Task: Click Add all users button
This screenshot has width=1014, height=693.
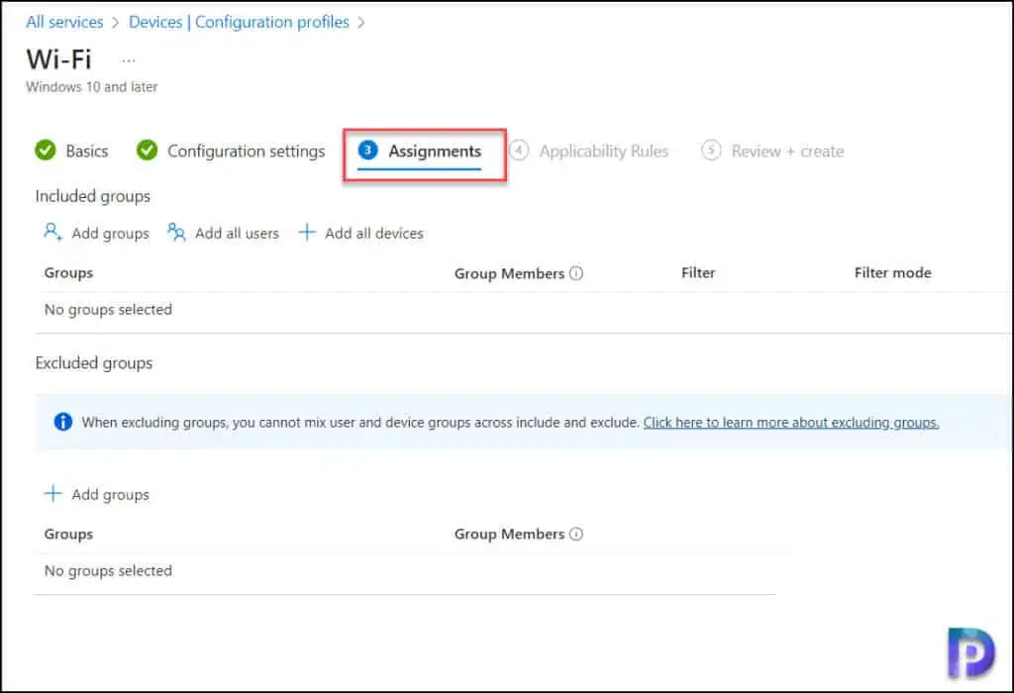Action: tap(223, 233)
